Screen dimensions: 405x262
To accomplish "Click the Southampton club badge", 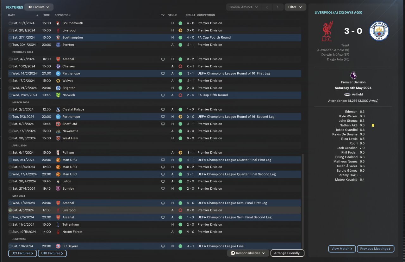I will pos(58,37).
